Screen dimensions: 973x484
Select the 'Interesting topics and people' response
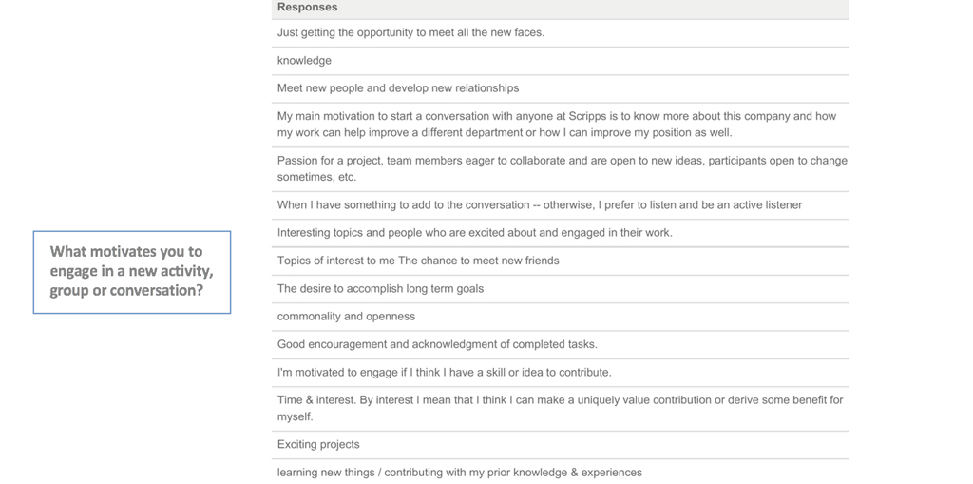(474, 233)
